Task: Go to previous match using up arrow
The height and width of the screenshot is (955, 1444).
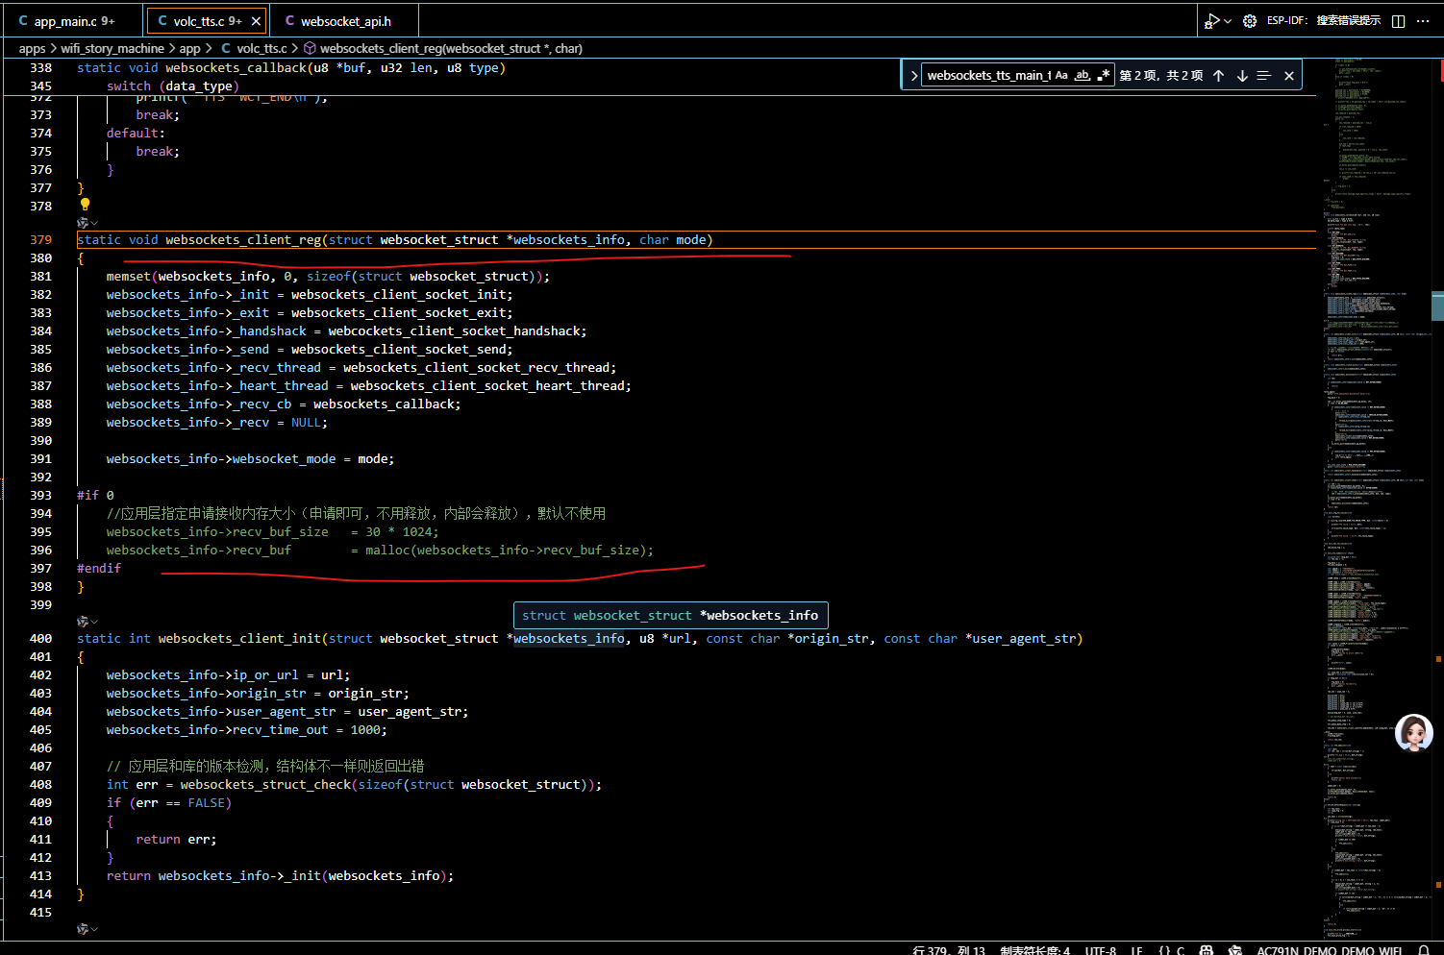Action: click(1218, 76)
